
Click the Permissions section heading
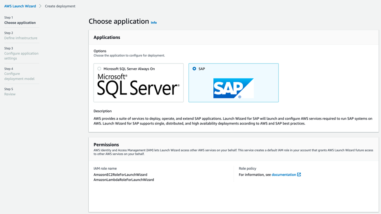[106, 144]
